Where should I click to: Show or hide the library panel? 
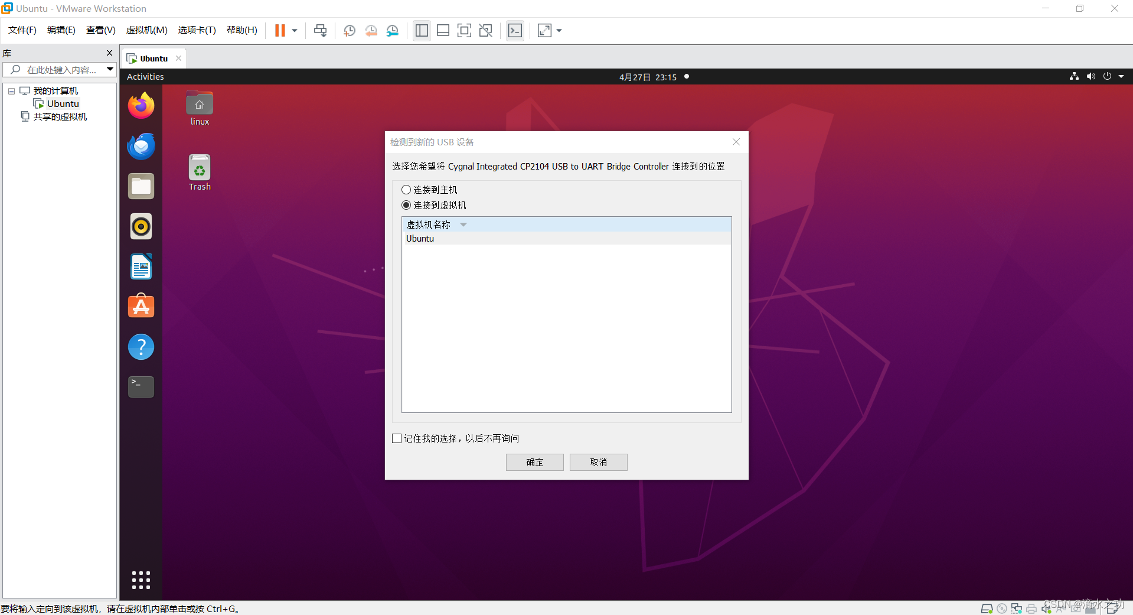(x=422, y=30)
